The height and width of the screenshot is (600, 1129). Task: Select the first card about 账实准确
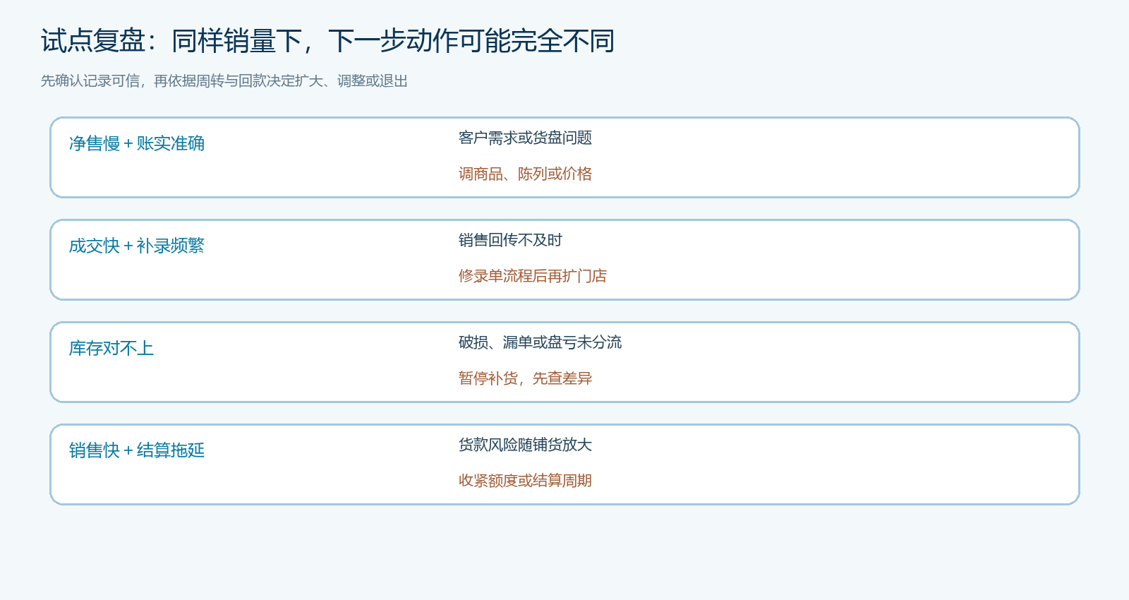point(564,157)
